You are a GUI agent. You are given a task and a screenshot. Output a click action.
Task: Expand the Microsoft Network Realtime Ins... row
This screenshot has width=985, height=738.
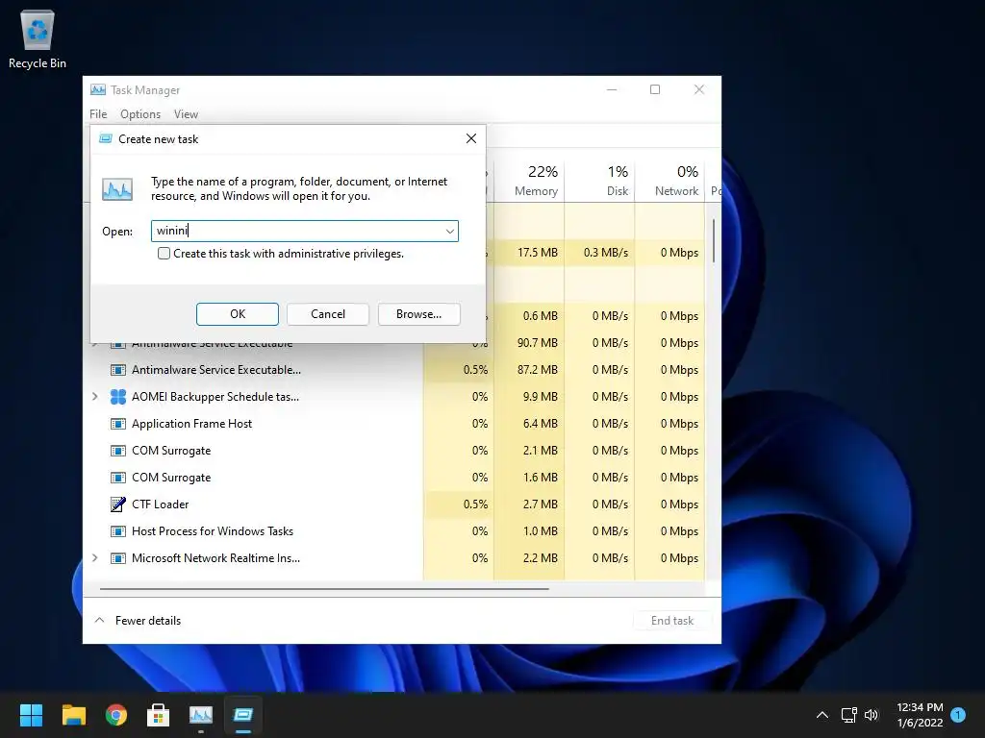[95, 558]
